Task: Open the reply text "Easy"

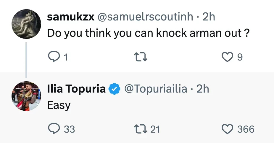Action: [59, 106]
